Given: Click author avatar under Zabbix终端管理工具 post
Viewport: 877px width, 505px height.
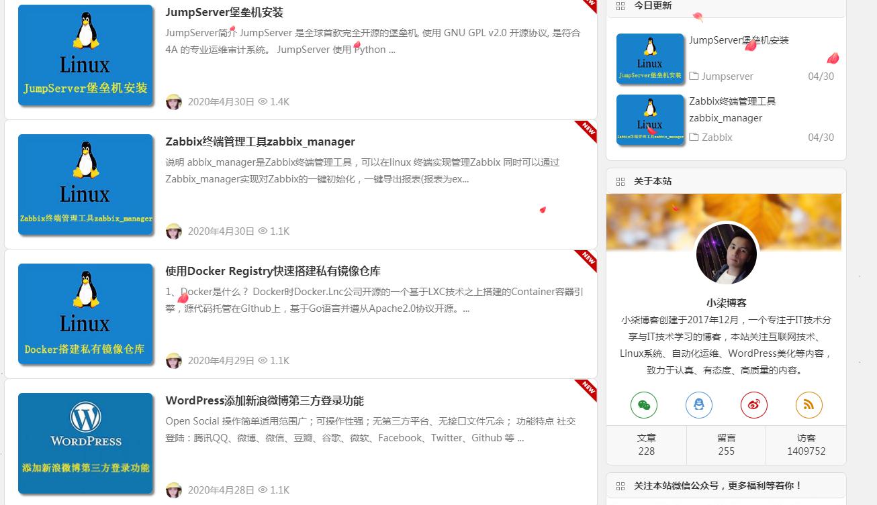Looking at the screenshot, I should 174,231.
